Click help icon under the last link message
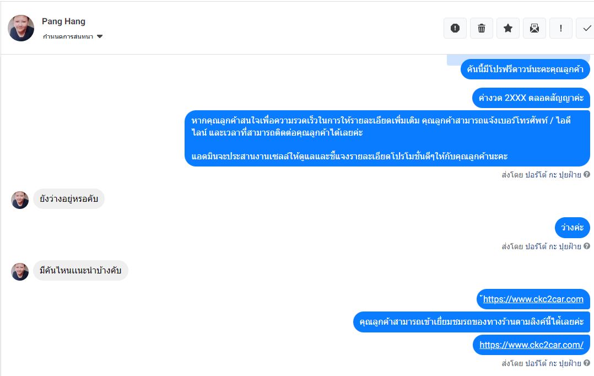 click(x=587, y=363)
